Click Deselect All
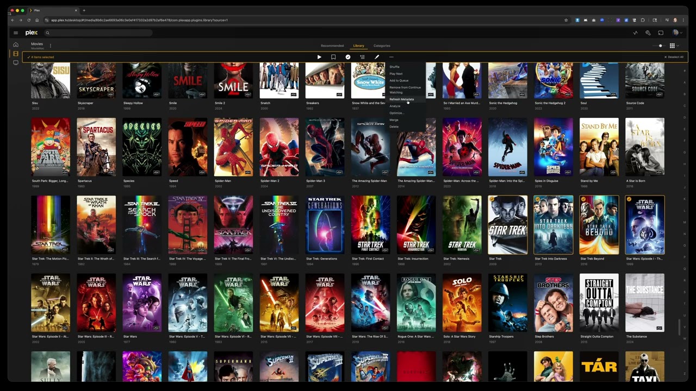 coord(674,57)
